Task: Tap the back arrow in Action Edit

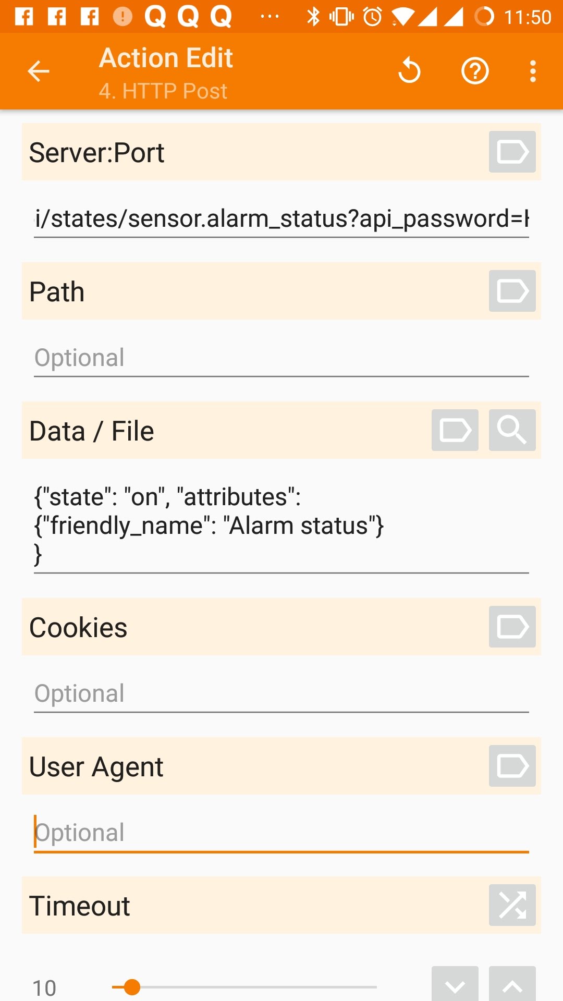Action: click(x=39, y=71)
